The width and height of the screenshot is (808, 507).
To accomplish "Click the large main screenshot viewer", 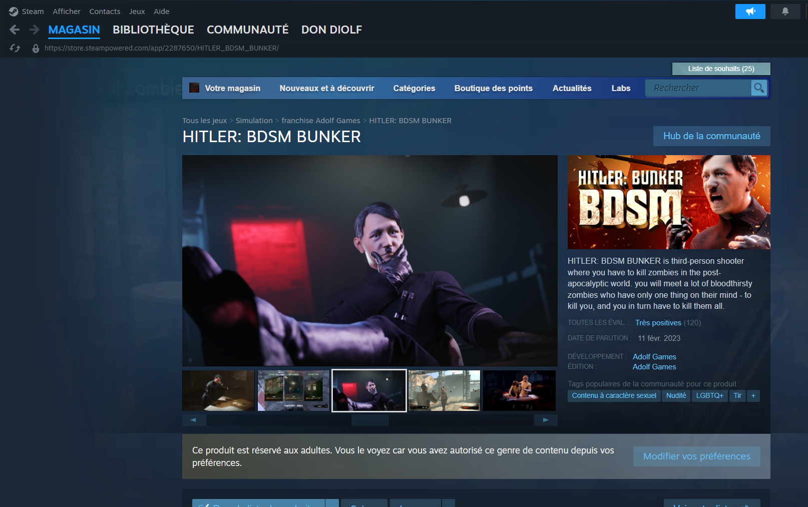I will click(370, 260).
